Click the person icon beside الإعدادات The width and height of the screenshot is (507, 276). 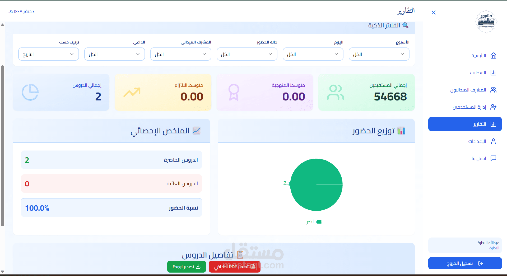click(493, 141)
